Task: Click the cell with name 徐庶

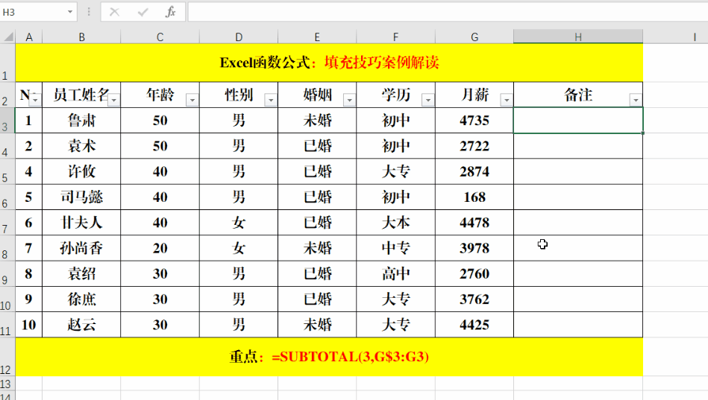Action: click(82, 299)
